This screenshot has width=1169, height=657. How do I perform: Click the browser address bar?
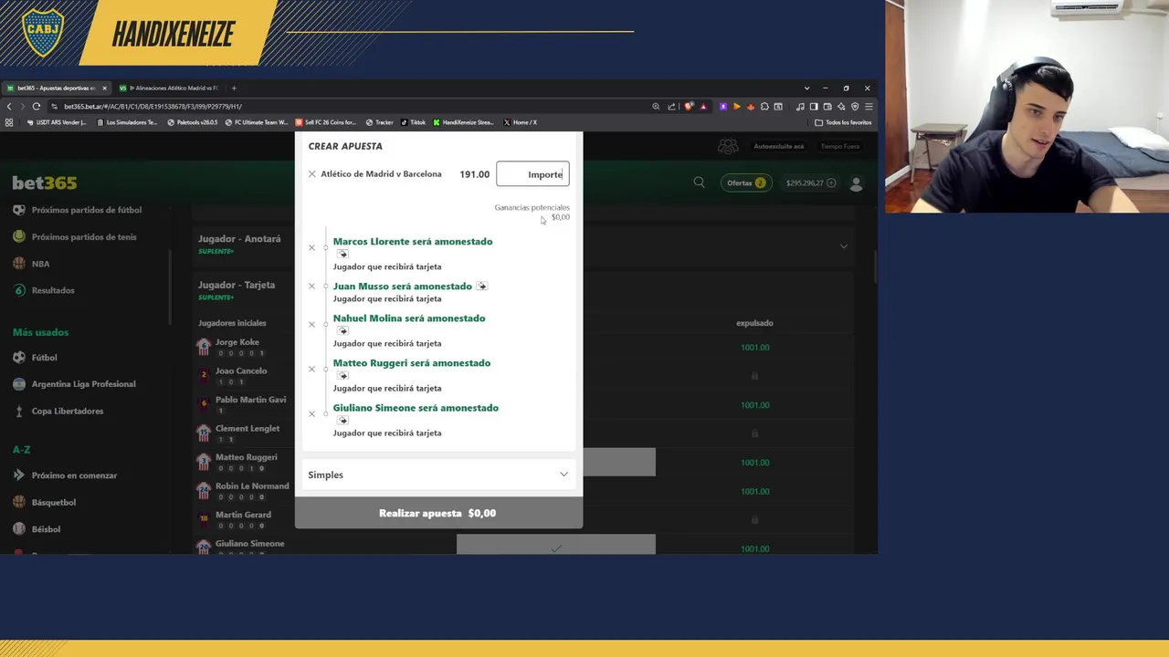(347, 107)
